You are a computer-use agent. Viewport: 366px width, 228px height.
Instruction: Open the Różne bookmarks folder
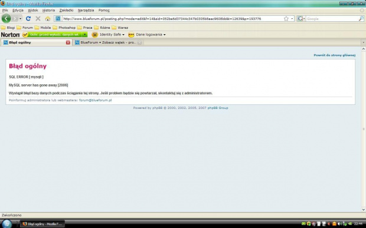[102, 28]
